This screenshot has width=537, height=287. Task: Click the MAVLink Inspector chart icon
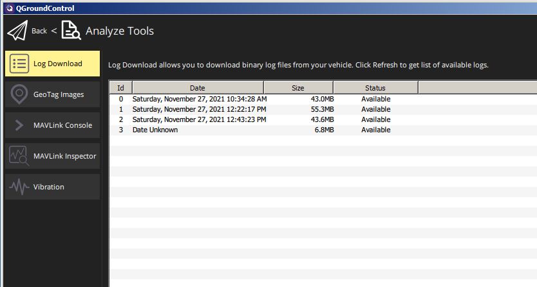19,156
